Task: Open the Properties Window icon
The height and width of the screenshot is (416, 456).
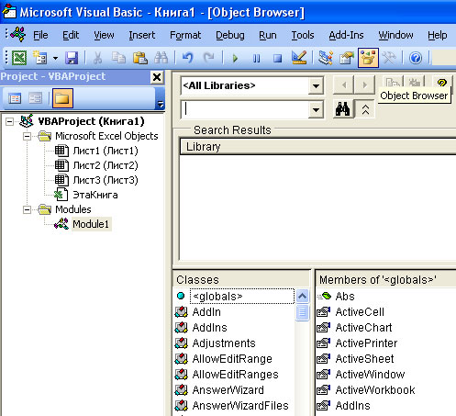Action: [x=347, y=58]
